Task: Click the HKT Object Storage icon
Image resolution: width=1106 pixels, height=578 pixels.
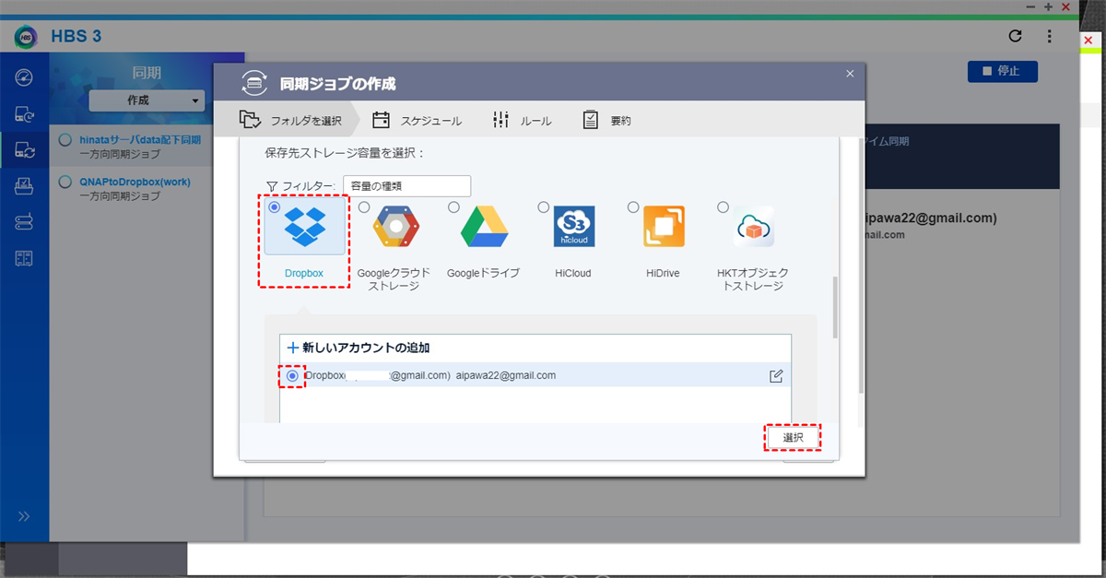Action: tap(753, 227)
